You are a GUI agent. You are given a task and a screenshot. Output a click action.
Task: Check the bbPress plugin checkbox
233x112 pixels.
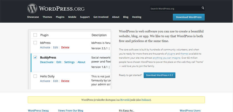point(35,43)
